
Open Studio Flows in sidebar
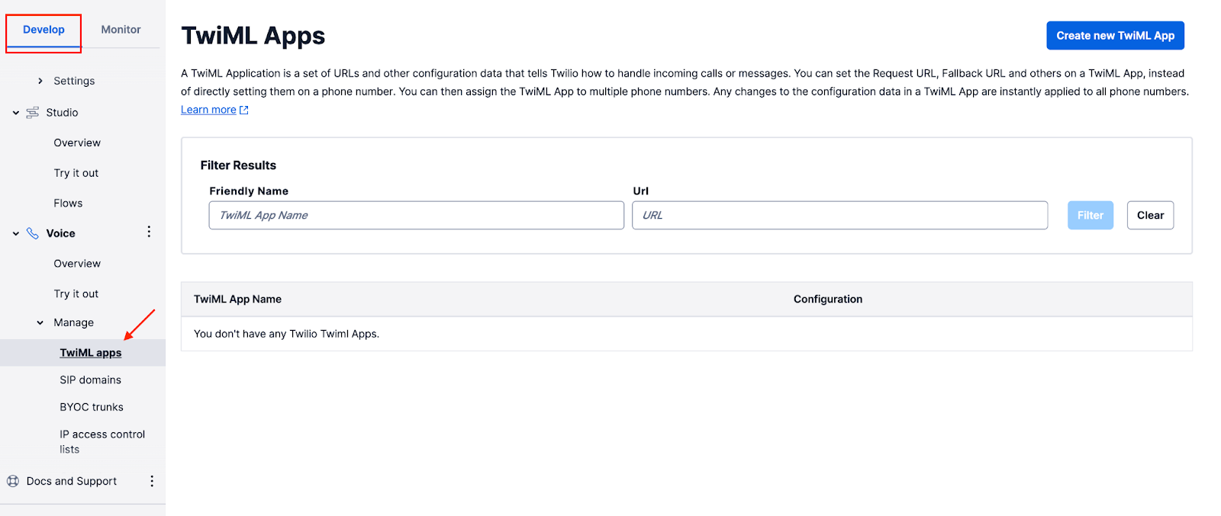68,204
